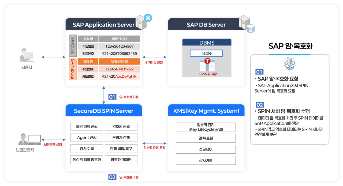Click the 보안 정책 관리 box
Image resolution: width=343 pixels, height=186 pixels.
tap(87, 127)
